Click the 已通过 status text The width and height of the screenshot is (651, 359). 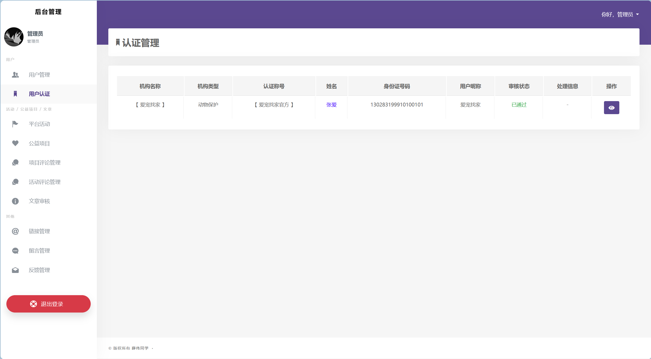(x=519, y=105)
